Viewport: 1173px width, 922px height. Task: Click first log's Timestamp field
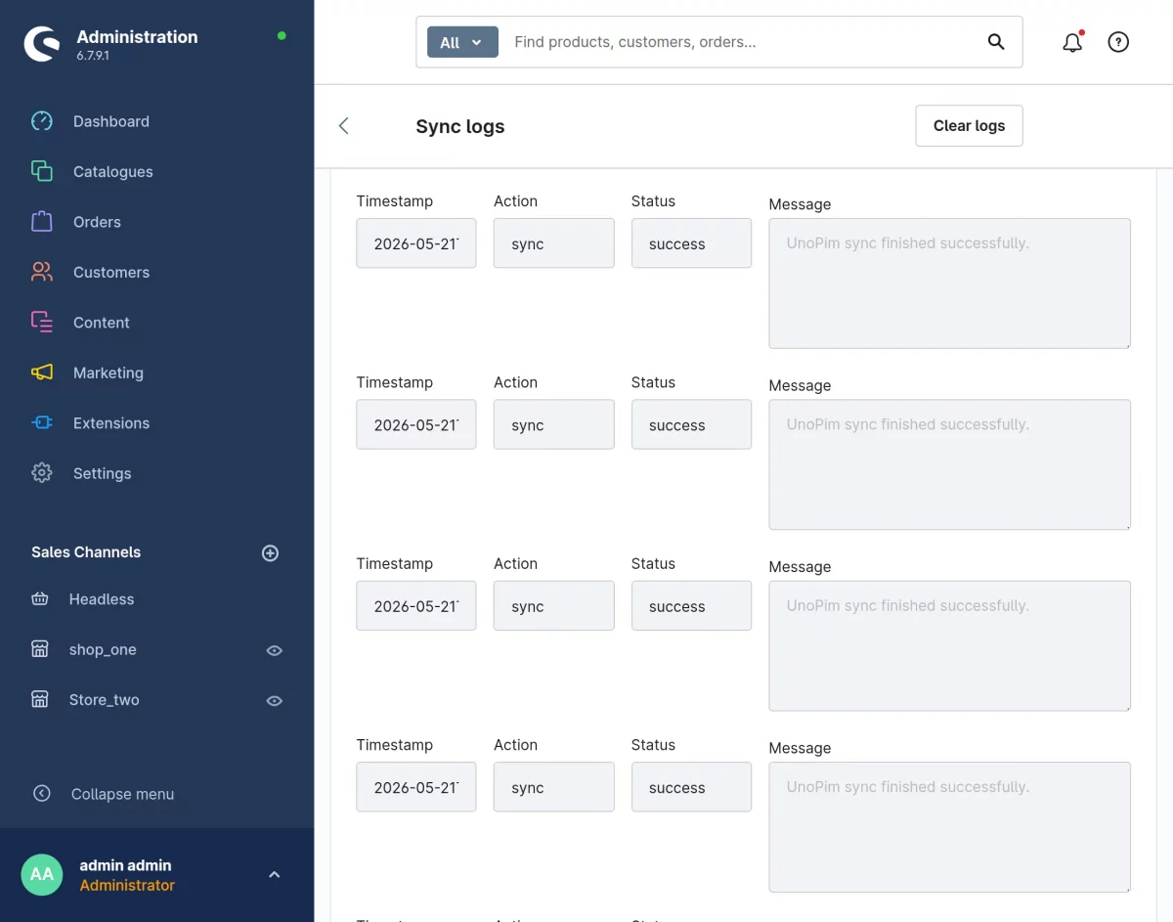[416, 243]
